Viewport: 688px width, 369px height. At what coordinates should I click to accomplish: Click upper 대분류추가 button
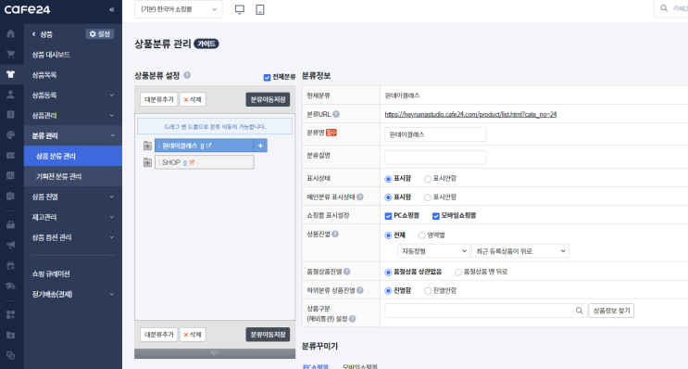[159, 99]
